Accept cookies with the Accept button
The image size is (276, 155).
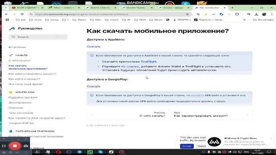(x=187, y=146)
